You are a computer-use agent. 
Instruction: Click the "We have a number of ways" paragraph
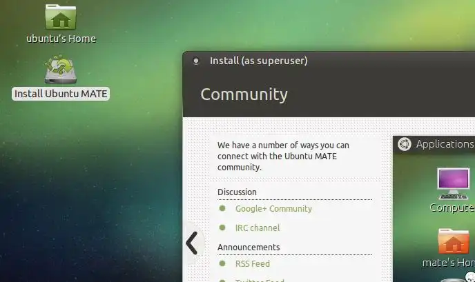click(x=283, y=156)
